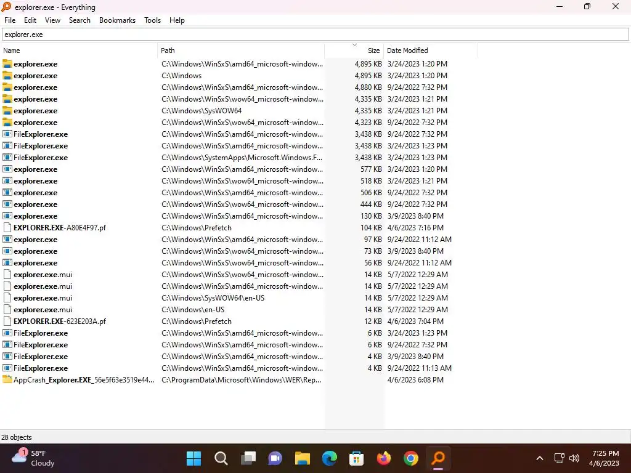This screenshot has height=473, width=631.
Task: Sort by Date Modified column header
Action: click(431, 51)
